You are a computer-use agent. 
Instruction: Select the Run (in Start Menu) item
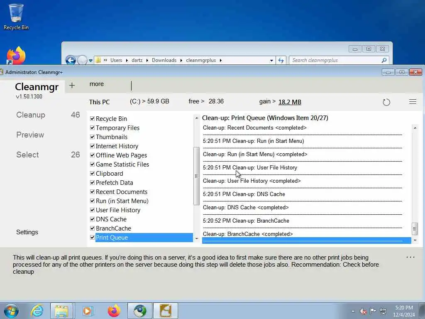122,201
